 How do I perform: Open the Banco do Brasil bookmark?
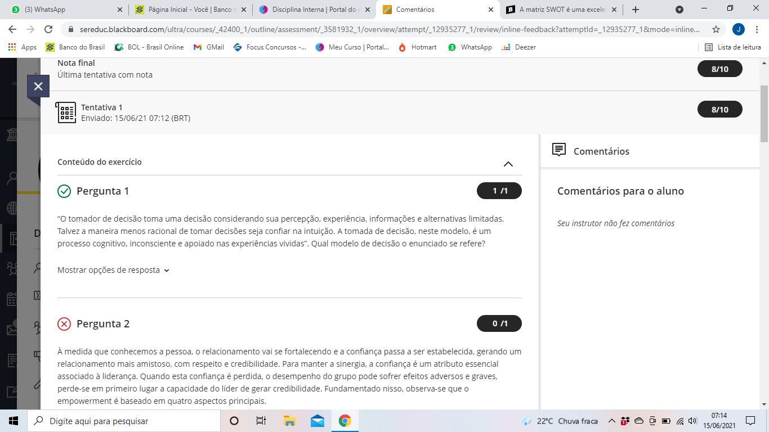coord(75,47)
